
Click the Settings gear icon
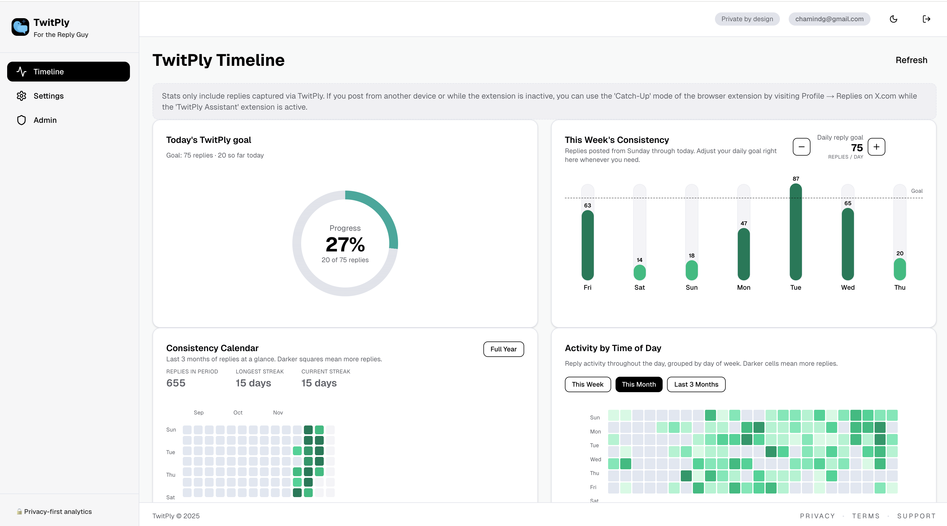pos(21,96)
